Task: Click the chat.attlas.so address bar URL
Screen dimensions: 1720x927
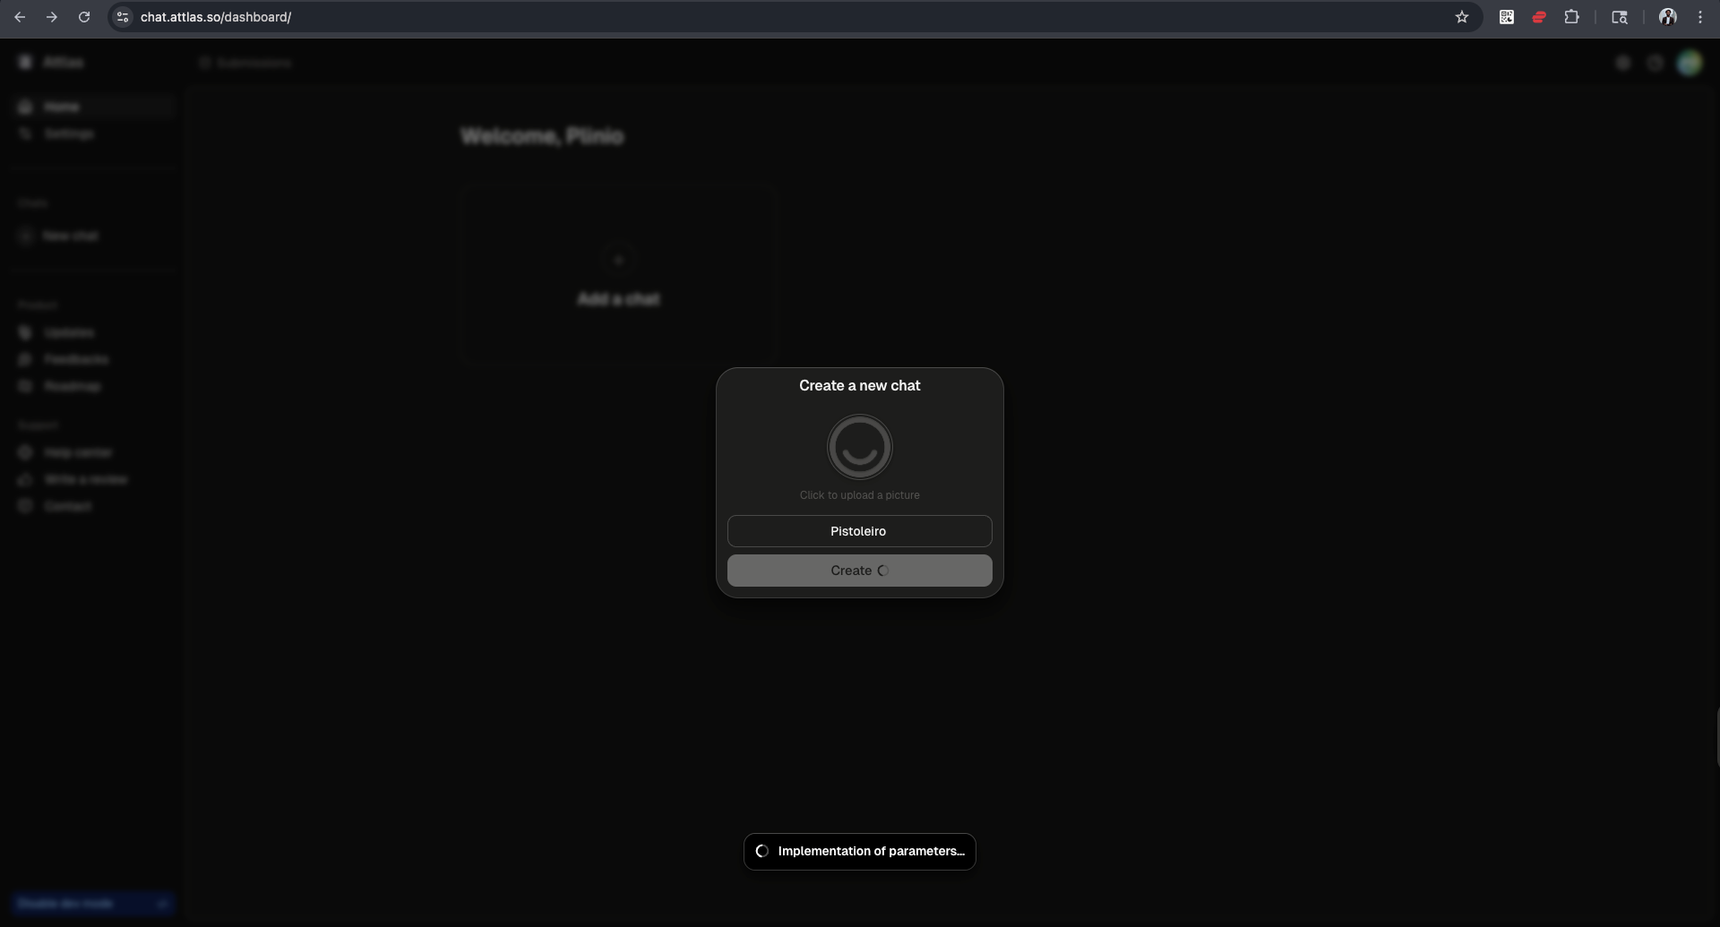Action: pos(216,17)
